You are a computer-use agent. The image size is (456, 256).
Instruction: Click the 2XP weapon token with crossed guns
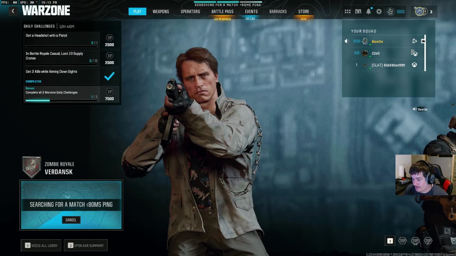coord(415,241)
